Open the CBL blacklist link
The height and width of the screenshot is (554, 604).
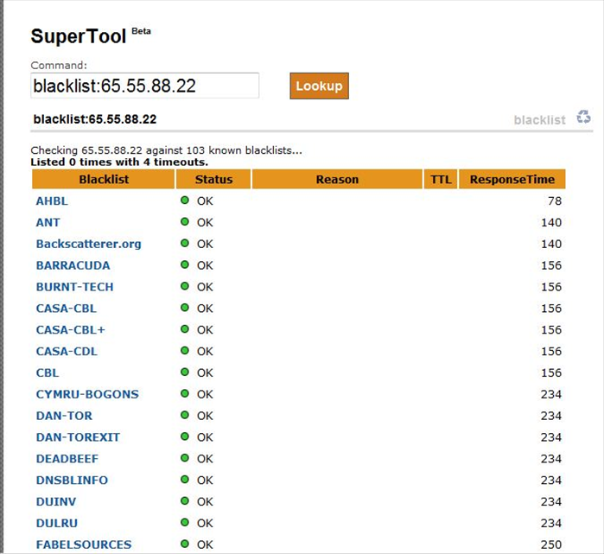pos(48,373)
